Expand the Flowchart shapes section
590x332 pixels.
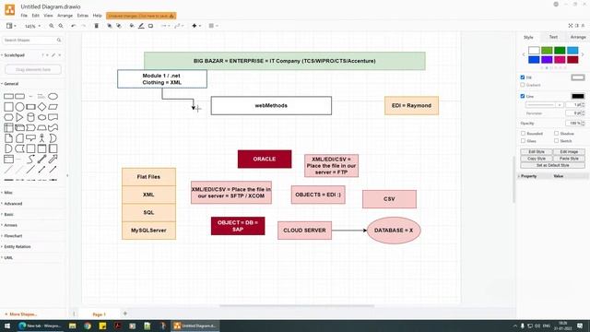13,236
